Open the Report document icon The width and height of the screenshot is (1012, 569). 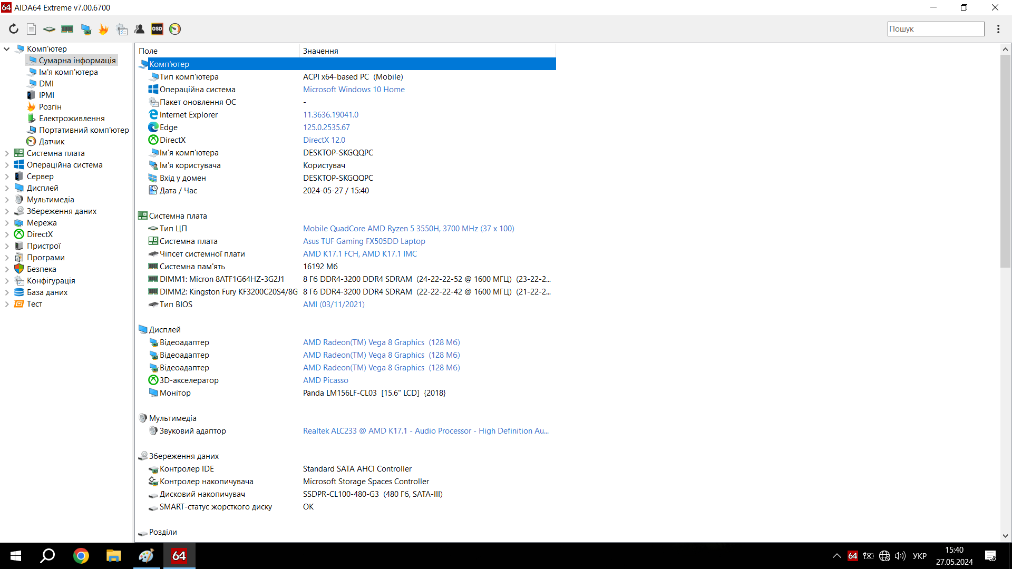coord(32,29)
